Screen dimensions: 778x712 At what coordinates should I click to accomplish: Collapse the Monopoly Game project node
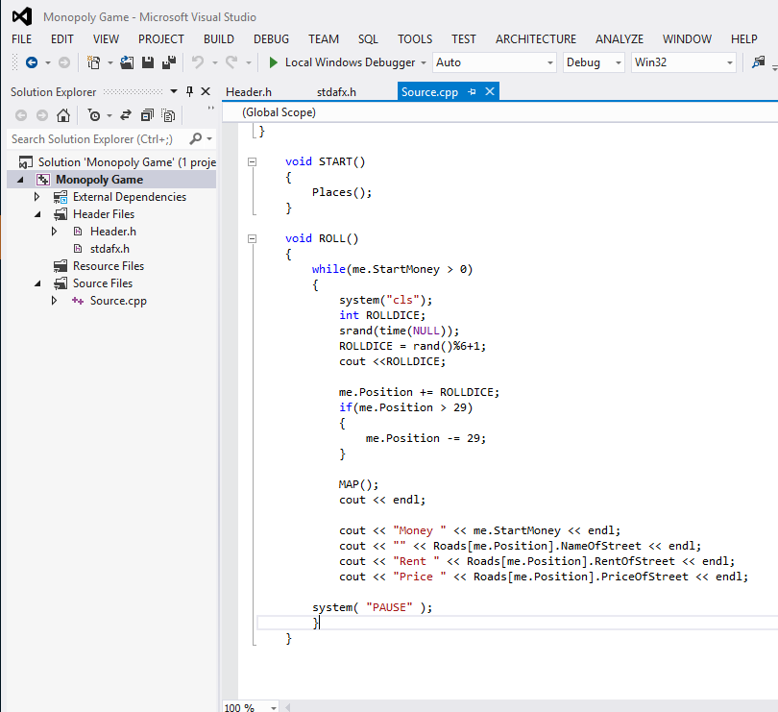(x=20, y=180)
